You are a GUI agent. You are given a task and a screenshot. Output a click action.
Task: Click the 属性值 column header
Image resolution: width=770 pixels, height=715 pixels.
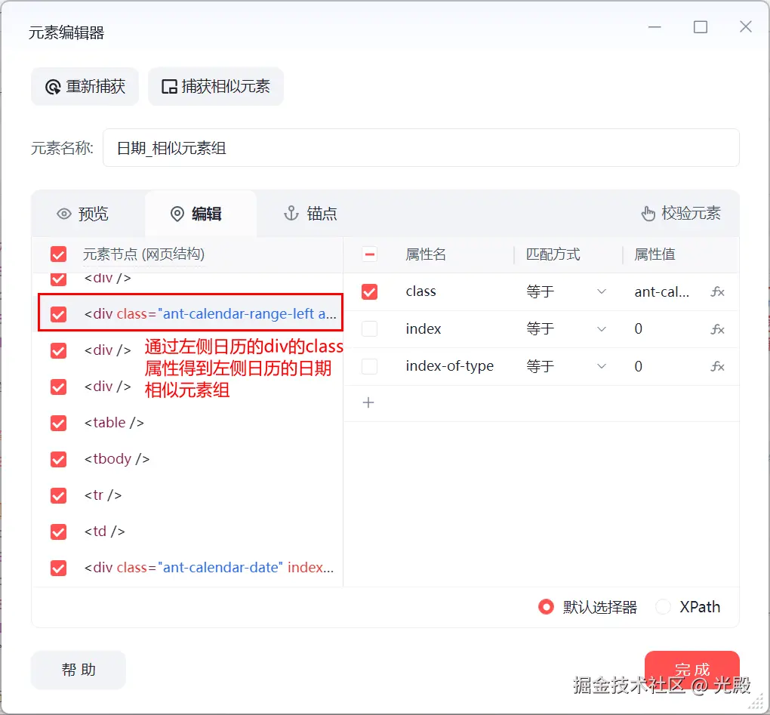point(654,254)
